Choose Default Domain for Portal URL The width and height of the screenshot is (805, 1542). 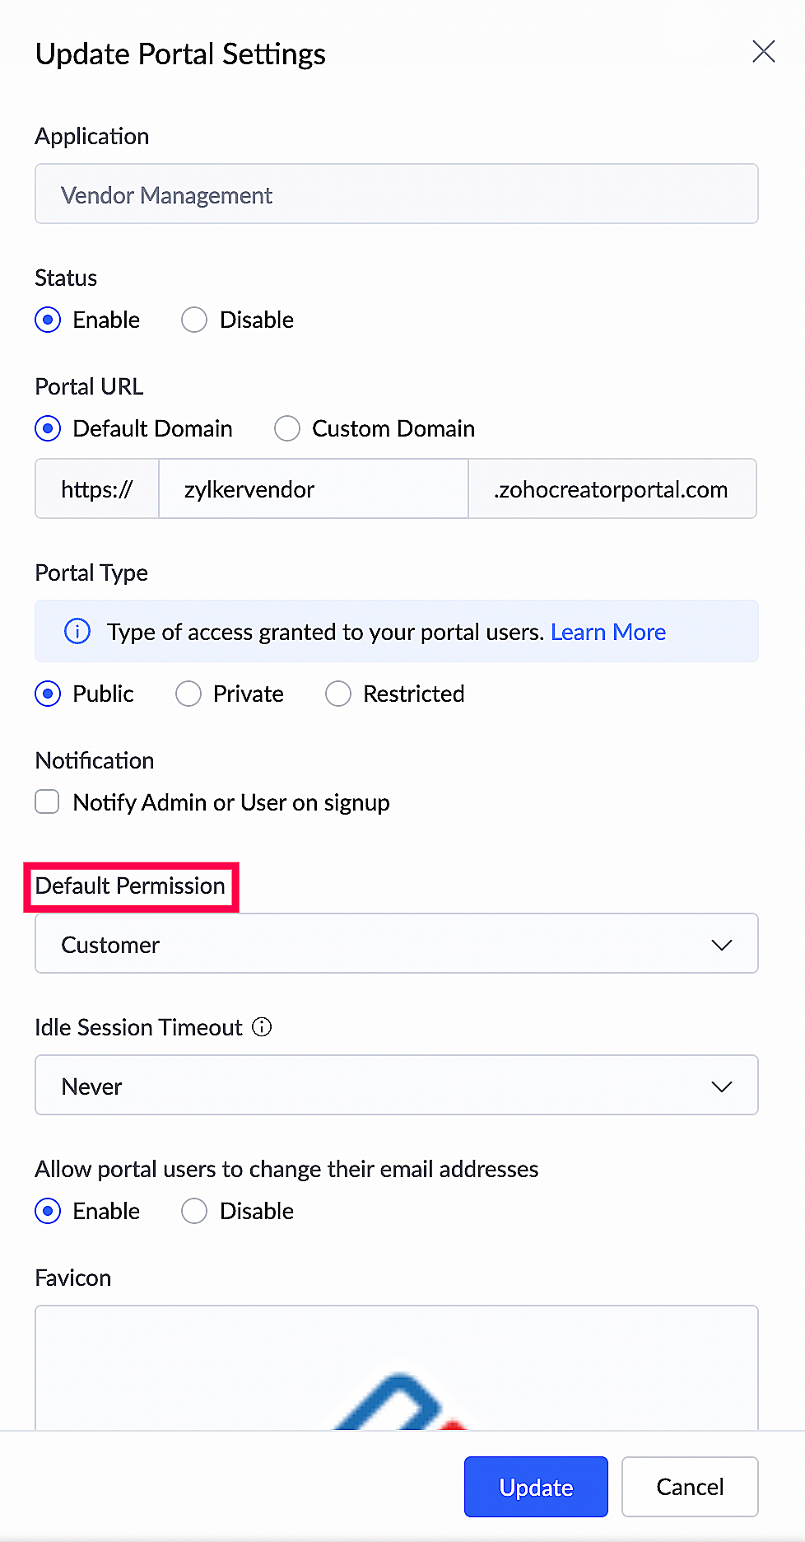pyautogui.click(x=49, y=428)
